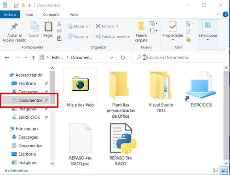
Task: Select Descargas under Este equipo
Action: (28, 137)
